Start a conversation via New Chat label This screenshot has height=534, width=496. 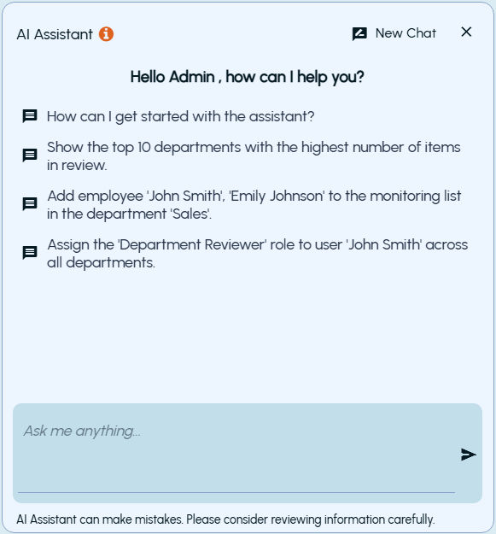tap(406, 33)
